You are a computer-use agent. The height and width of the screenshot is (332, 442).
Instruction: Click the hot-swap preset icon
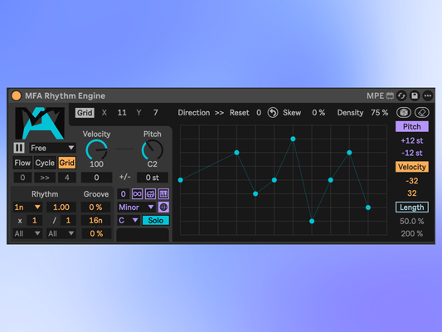click(401, 96)
